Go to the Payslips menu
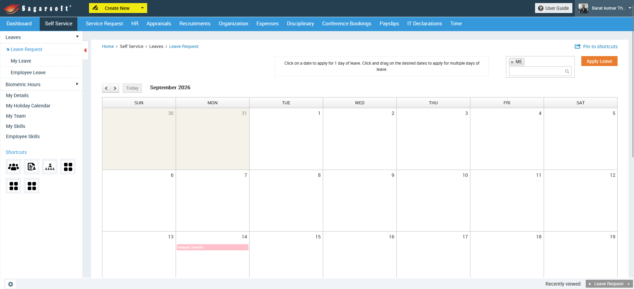 pos(389,24)
